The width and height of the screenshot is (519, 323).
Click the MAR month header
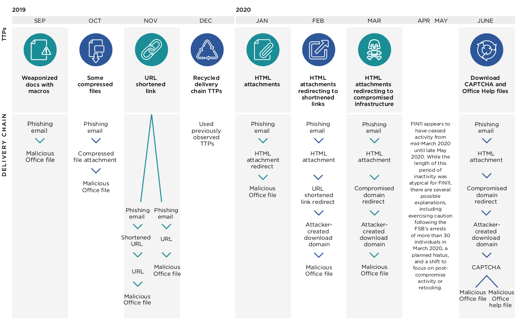(x=374, y=21)
